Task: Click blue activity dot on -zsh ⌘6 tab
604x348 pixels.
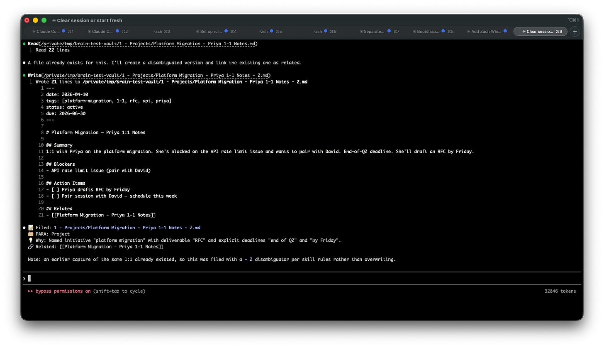Action: (326, 31)
